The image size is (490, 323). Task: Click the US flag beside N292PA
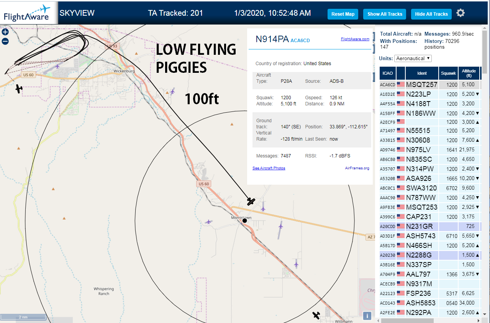tap(401, 312)
